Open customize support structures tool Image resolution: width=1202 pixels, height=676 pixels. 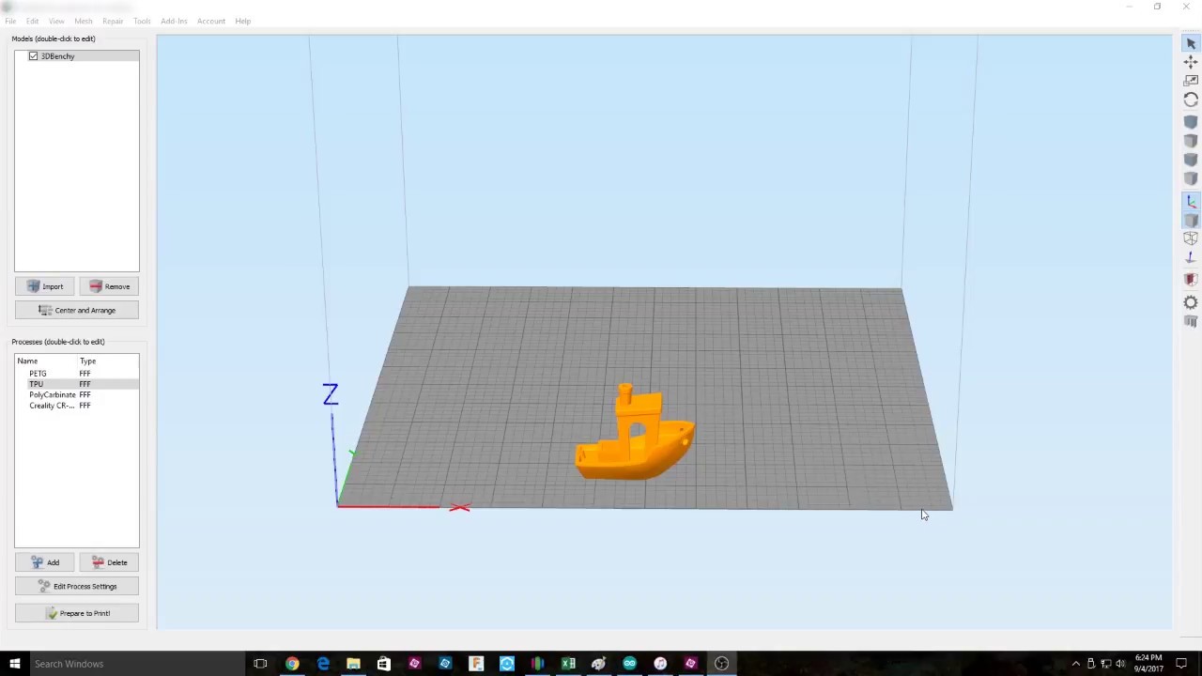click(1191, 321)
